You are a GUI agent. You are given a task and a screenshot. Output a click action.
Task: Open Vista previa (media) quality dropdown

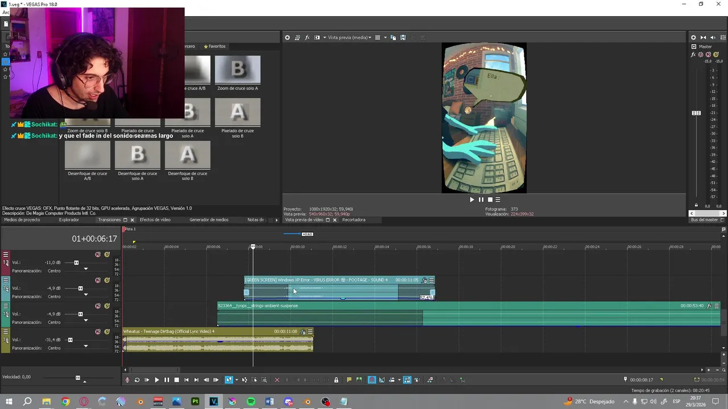[x=350, y=37]
